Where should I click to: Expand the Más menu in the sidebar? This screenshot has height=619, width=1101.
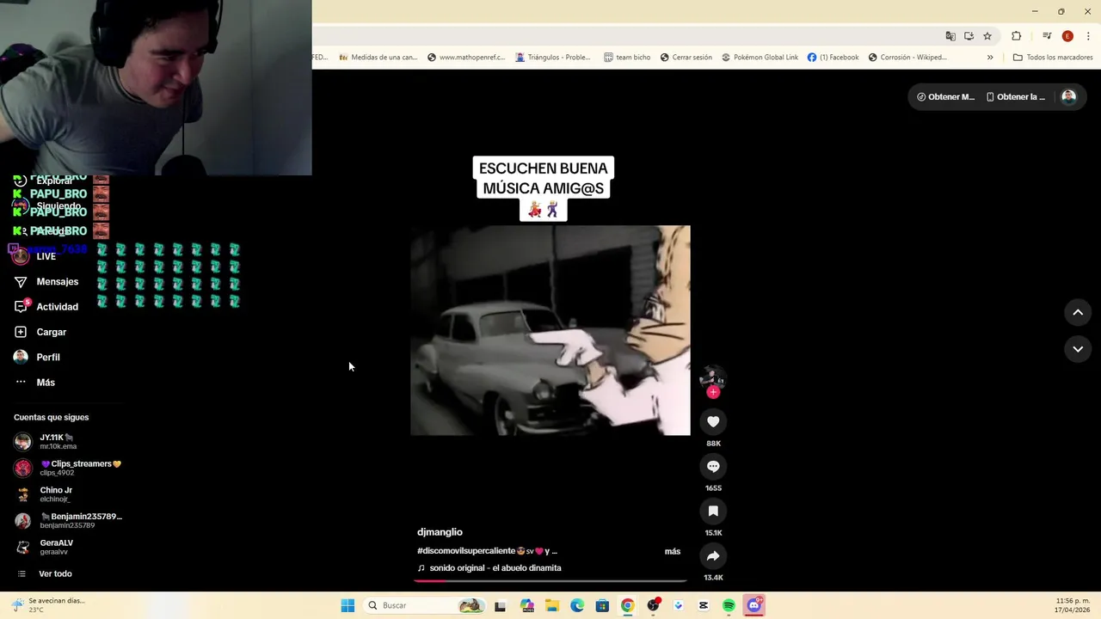[x=34, y=383]
